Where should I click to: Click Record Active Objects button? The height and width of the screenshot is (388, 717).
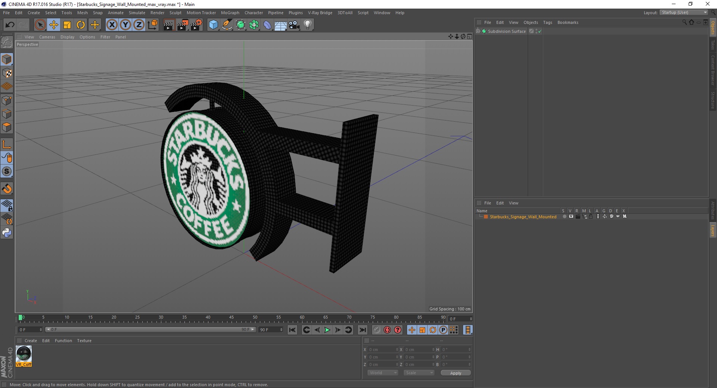tap(376, 330)
